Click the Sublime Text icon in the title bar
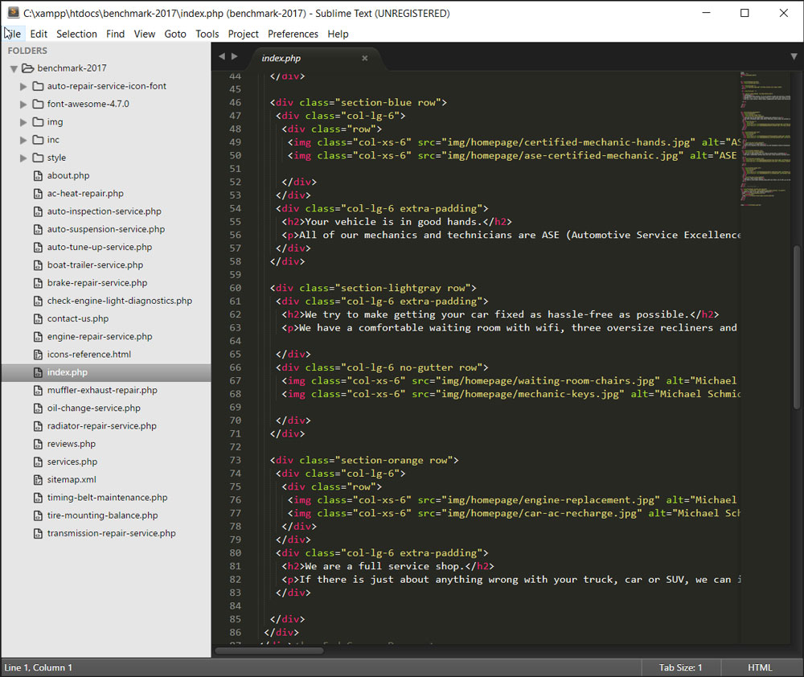The height and width of the screenshot is (677, 804). (11, 12)
